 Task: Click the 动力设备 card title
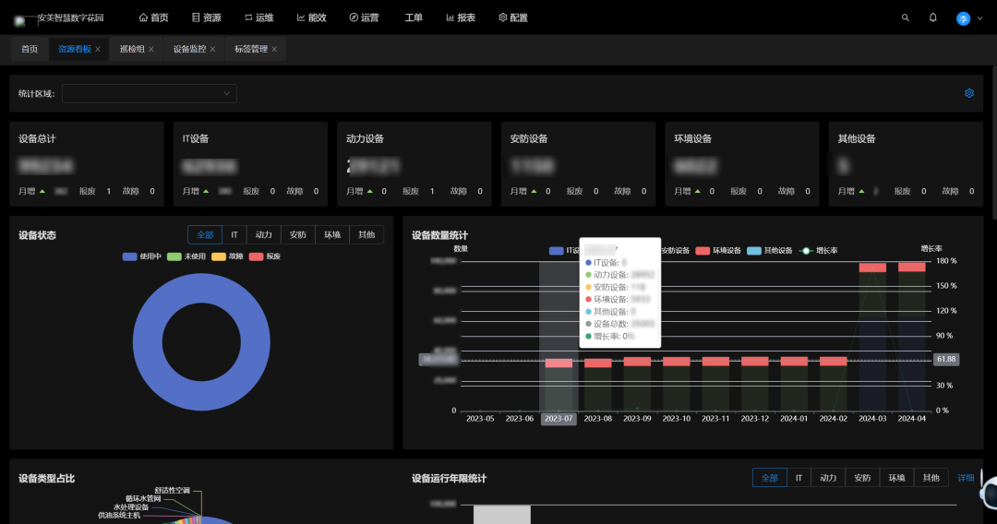click(x=365, y=138)
